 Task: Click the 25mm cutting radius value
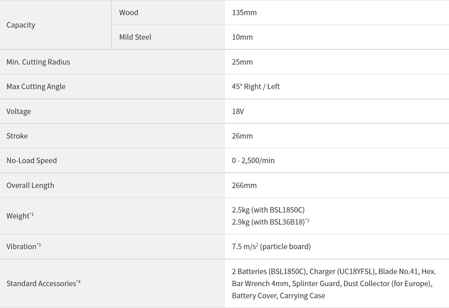[242, 62]
